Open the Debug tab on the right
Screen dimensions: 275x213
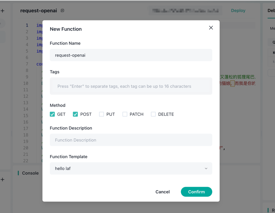[271, 10]
